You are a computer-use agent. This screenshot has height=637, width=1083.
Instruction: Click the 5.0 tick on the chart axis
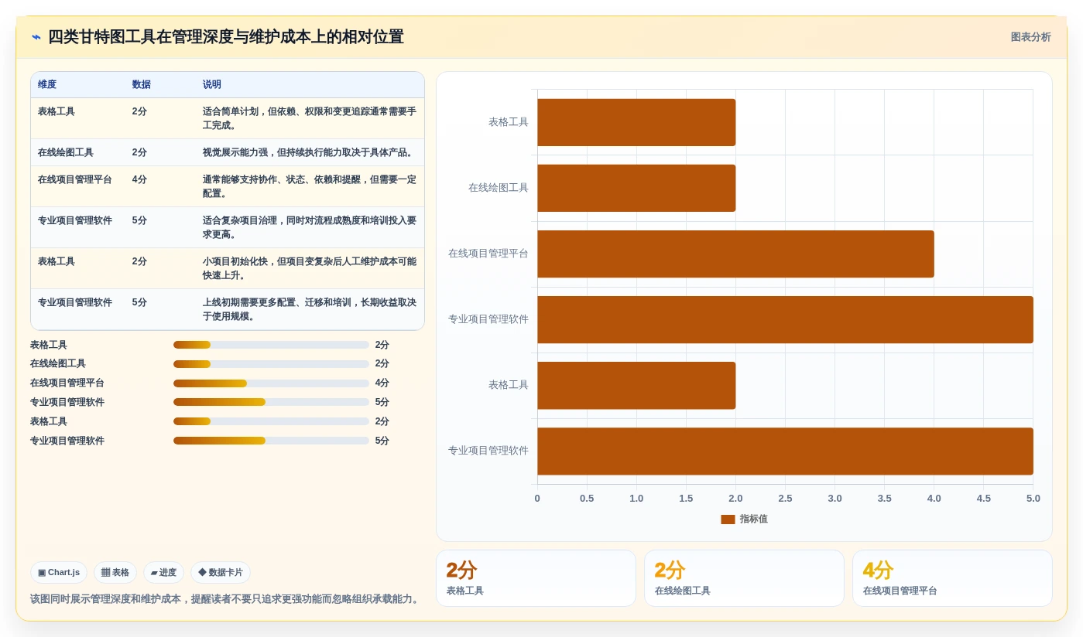tap(1033, 499)
